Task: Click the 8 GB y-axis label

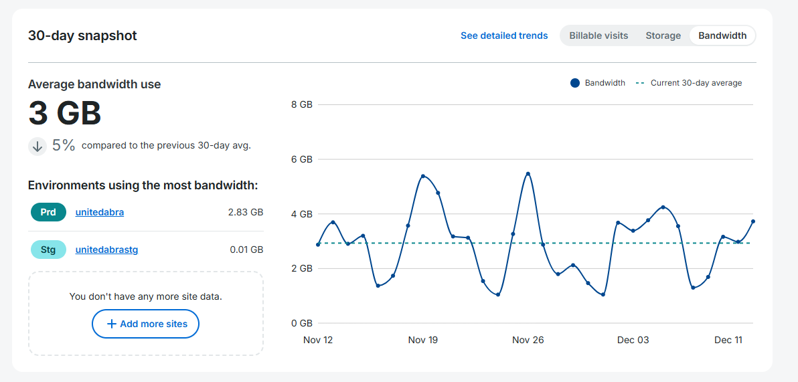Action: click(301, 105)
